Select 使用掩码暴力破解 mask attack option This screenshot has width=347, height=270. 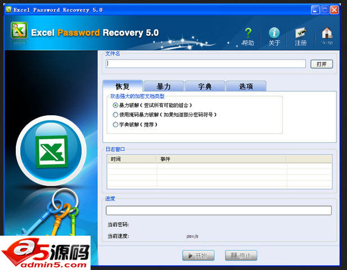115,115
